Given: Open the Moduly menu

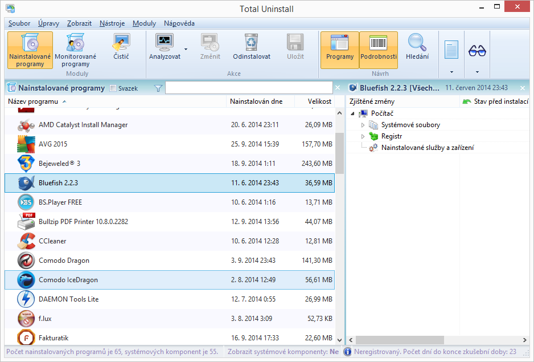Looking at the screenshot, I should 144,23.
